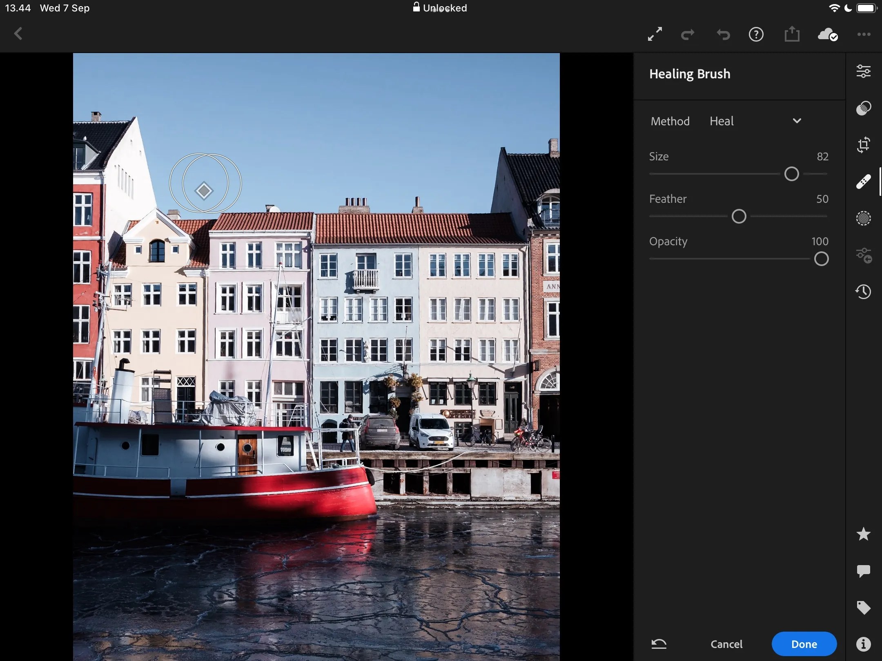Viewport: 882px width, 661px height.
Task: Open the Help icon
Action: pyautogui.click(x=756, y=34)
